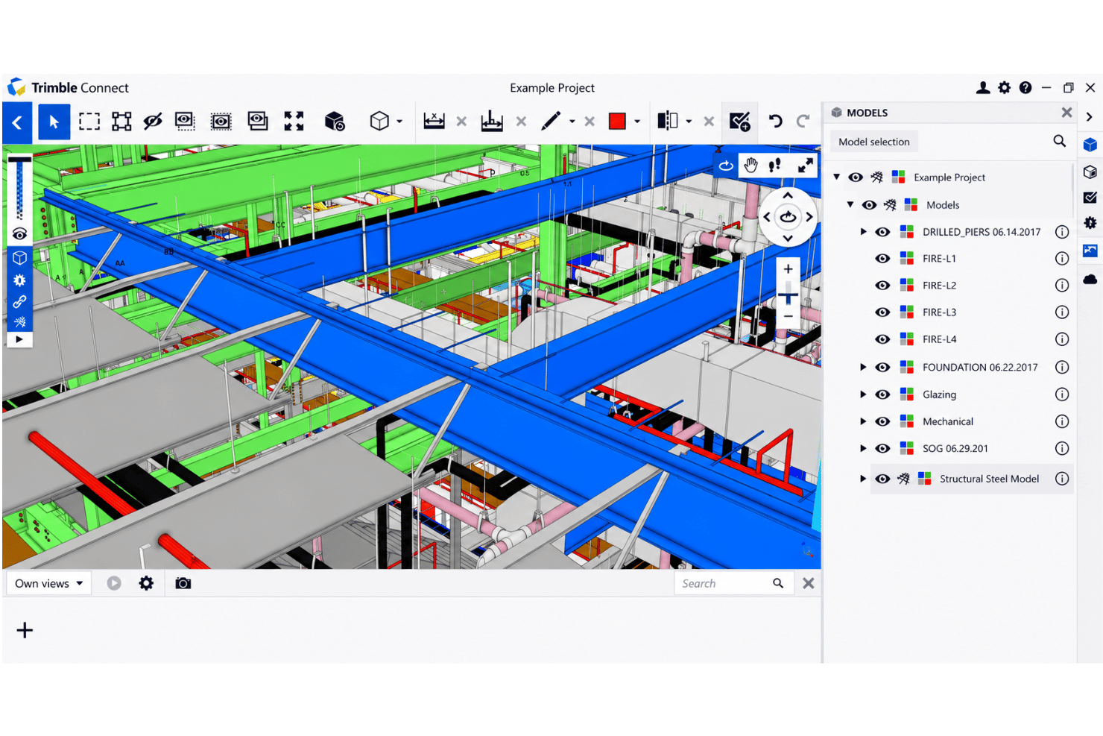This screenshot has height=736, width=1103.
Task: Click the cloud icon in right sidebar
Action: [1090, 279]
